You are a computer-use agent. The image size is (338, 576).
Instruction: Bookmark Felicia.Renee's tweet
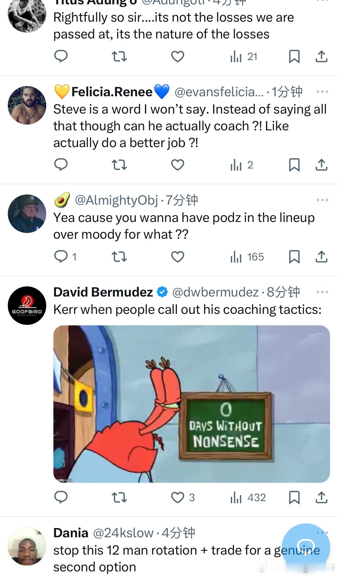point(294,165)
